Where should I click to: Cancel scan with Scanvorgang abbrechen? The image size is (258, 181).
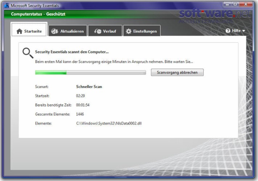[177, 72]
